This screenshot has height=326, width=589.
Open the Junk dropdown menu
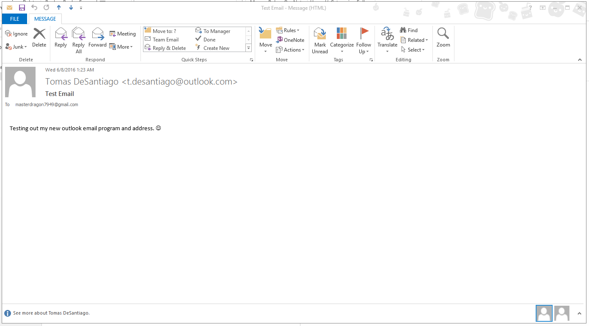[x=17, y=47]
